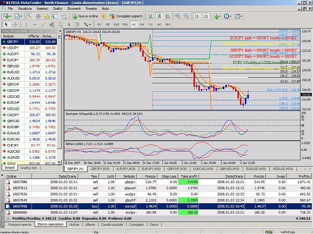The height and width of the screenshot is (234, 313).
Task: Toggle chart shift icon
Action: click(x=206, y=16)
